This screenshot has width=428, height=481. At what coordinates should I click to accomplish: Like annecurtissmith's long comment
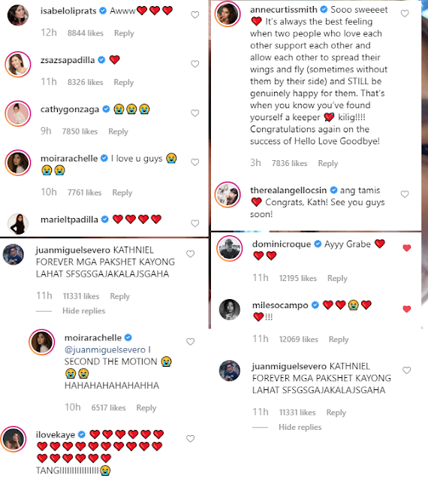pos(405,14)
